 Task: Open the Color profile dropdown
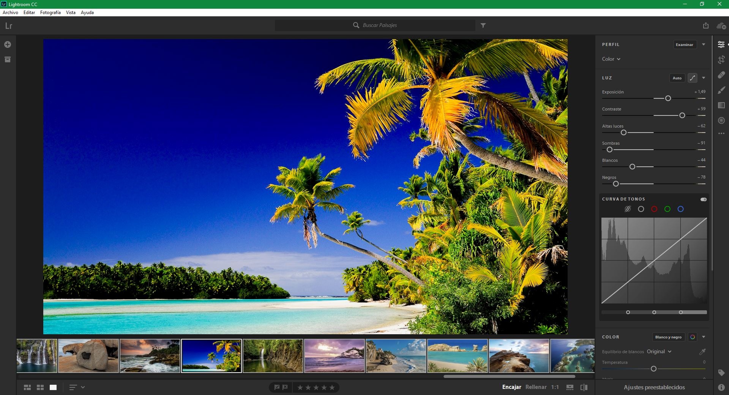coord(611,59)
